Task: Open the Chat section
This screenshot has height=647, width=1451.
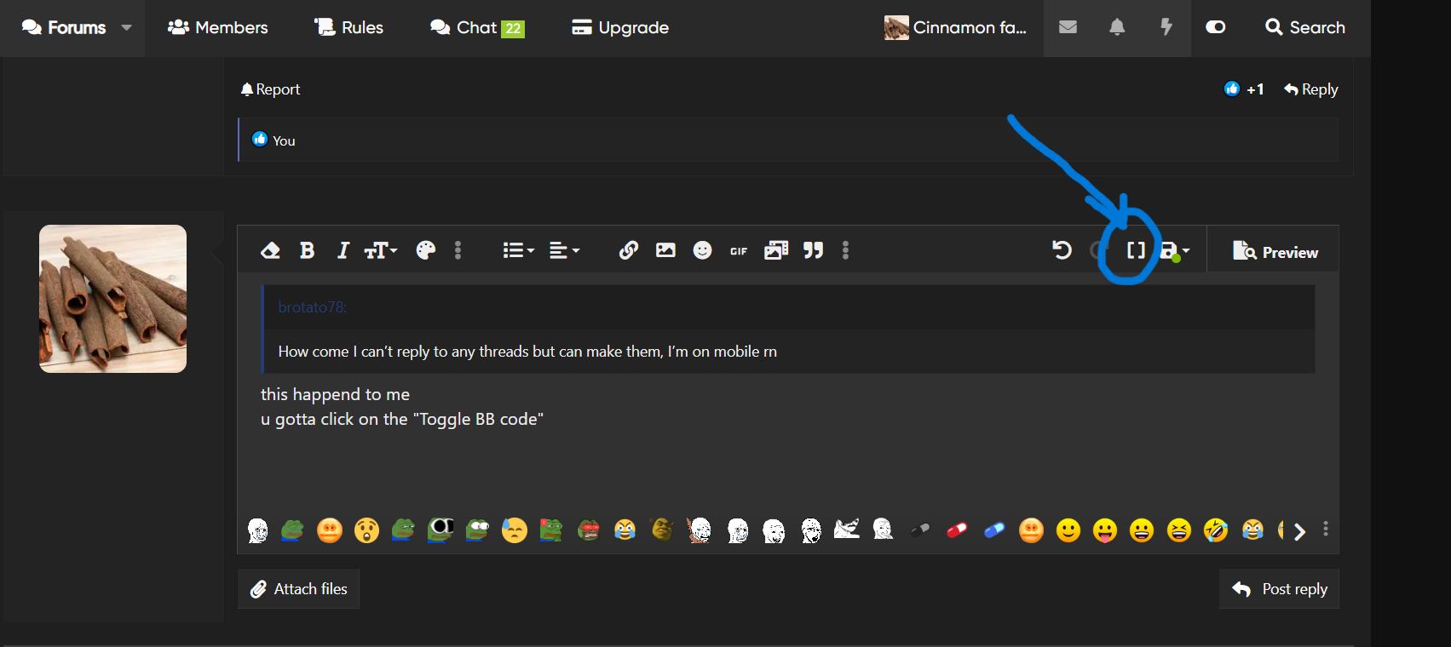Action: point(477,27)
